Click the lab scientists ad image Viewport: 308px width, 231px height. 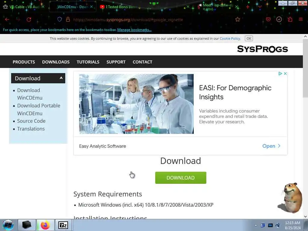click(136, 104)
